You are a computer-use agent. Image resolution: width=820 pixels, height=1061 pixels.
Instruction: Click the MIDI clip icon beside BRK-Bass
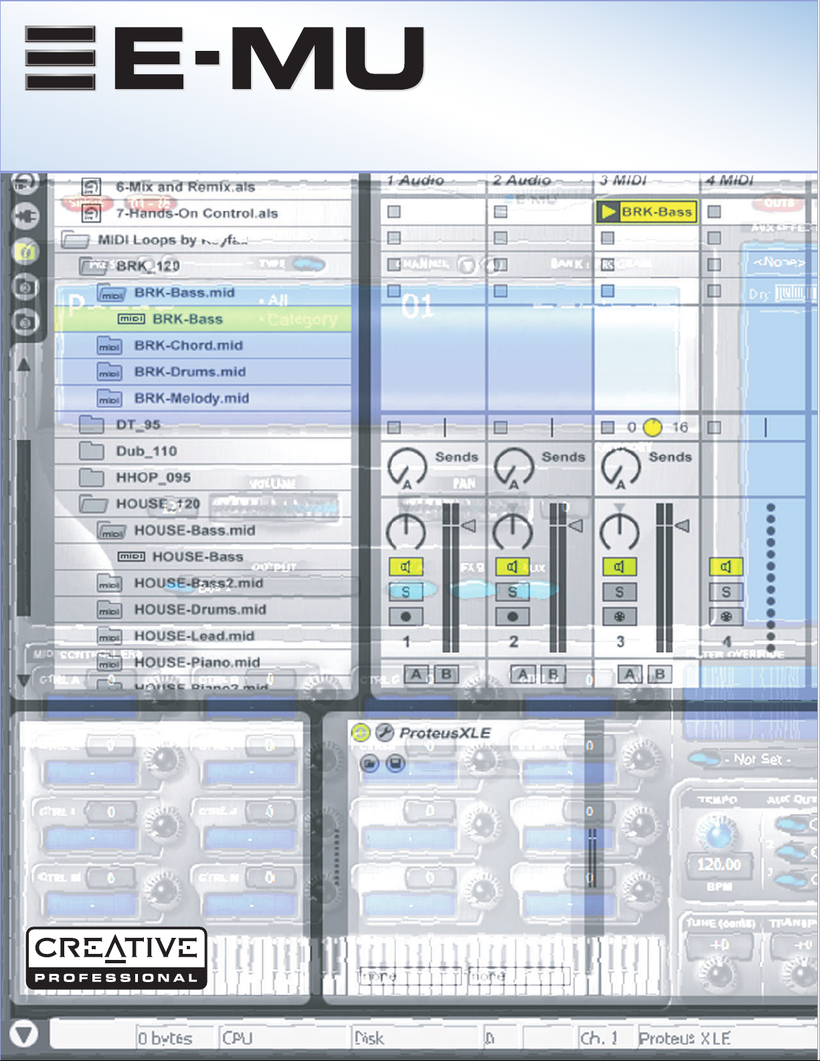[x=131, y=319]
